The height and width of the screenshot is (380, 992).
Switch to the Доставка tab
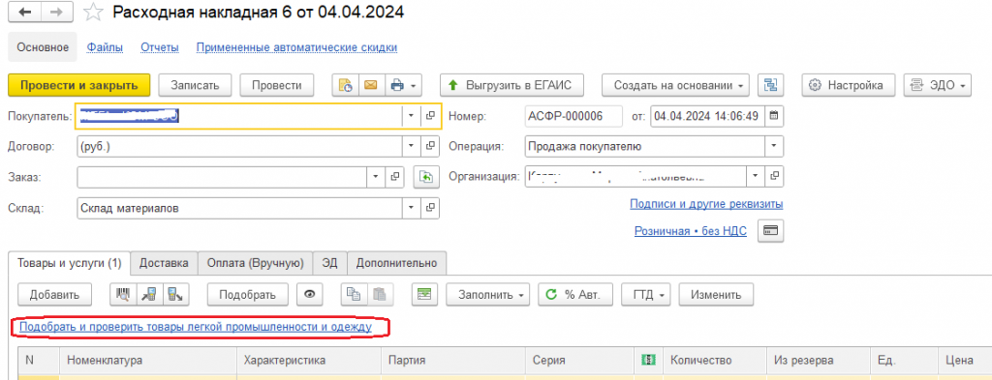164,263
